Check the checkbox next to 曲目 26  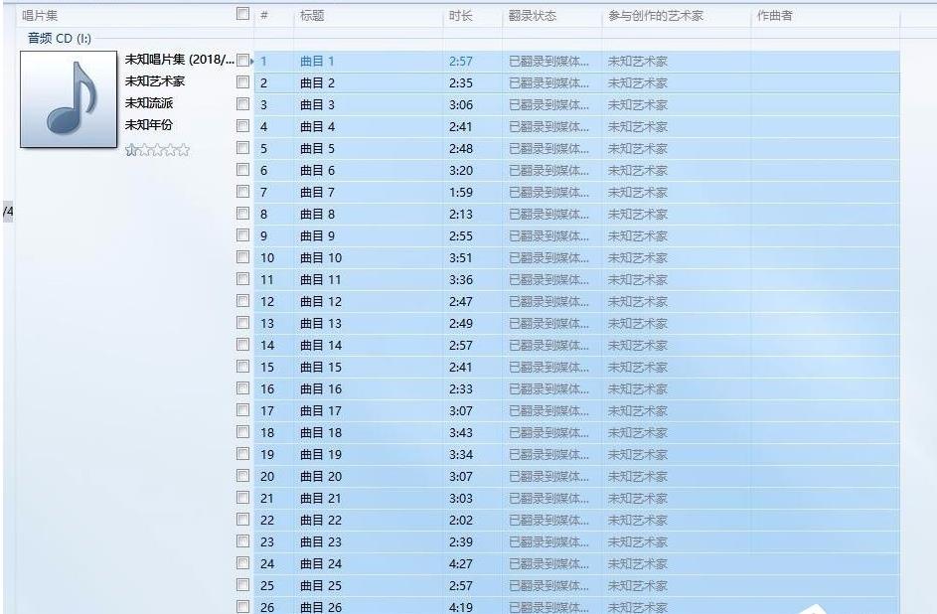(x=242, y=607)
